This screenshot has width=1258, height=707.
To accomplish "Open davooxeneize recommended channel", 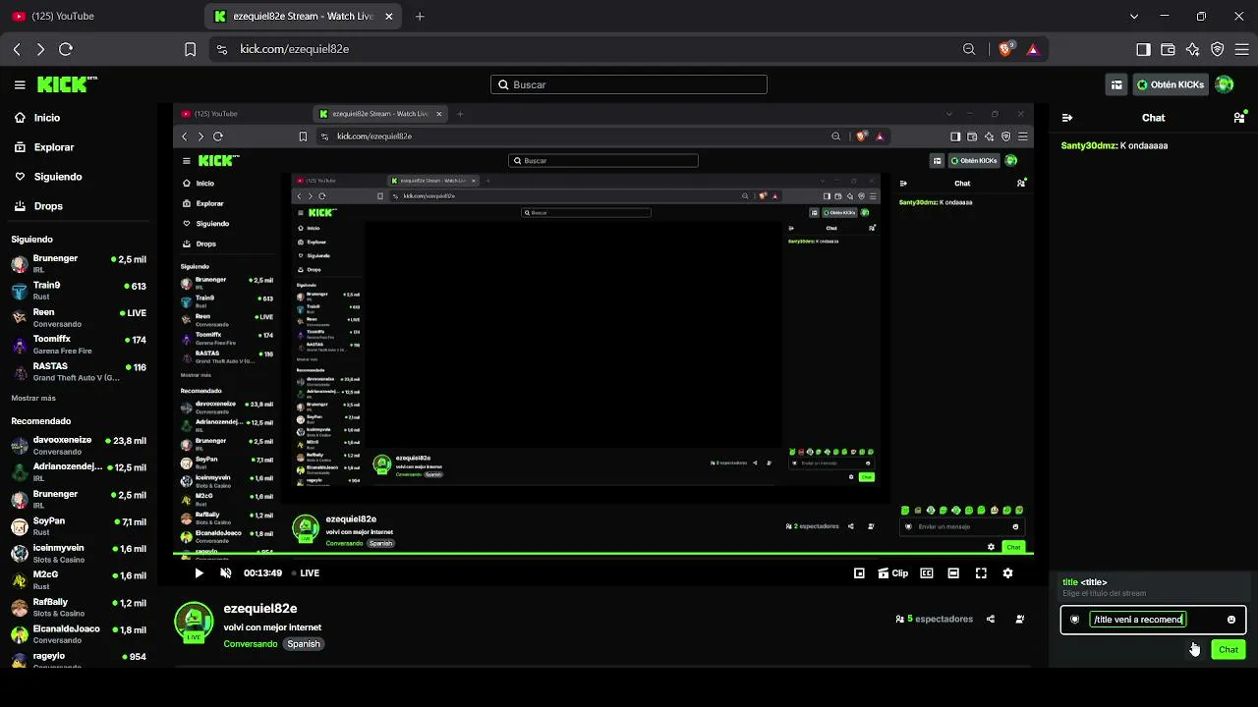I will click(79, 446).
